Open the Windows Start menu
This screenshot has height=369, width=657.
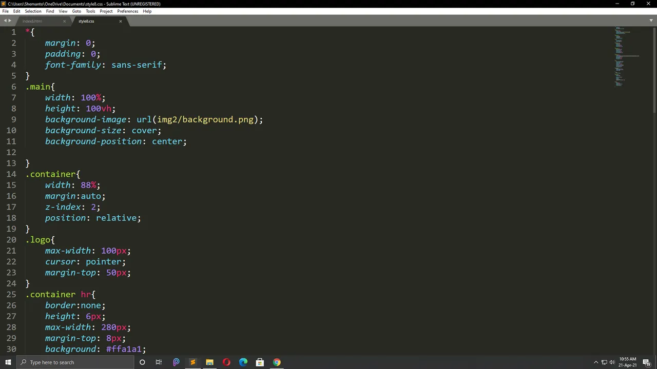coord(8,362)
